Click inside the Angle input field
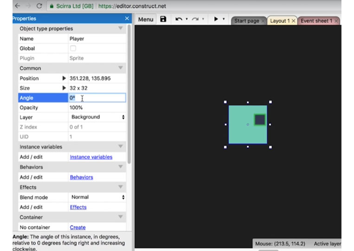354x251 pixels. point(97,98)
